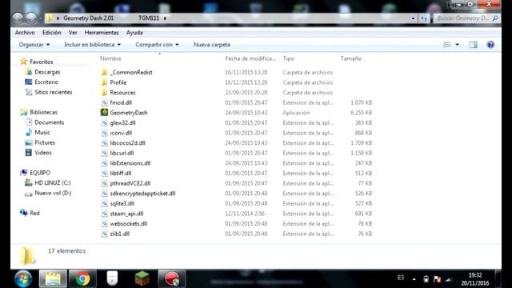Open the Windows Start button
Image resolution: width=512 pixels, height=288 pixels.
(23, 279)
